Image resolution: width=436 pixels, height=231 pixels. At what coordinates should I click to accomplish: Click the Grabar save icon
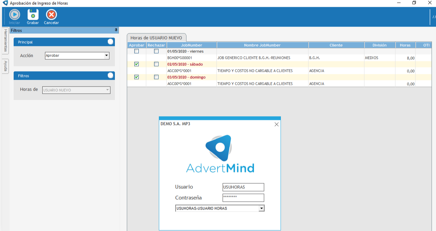pos(33,15)
